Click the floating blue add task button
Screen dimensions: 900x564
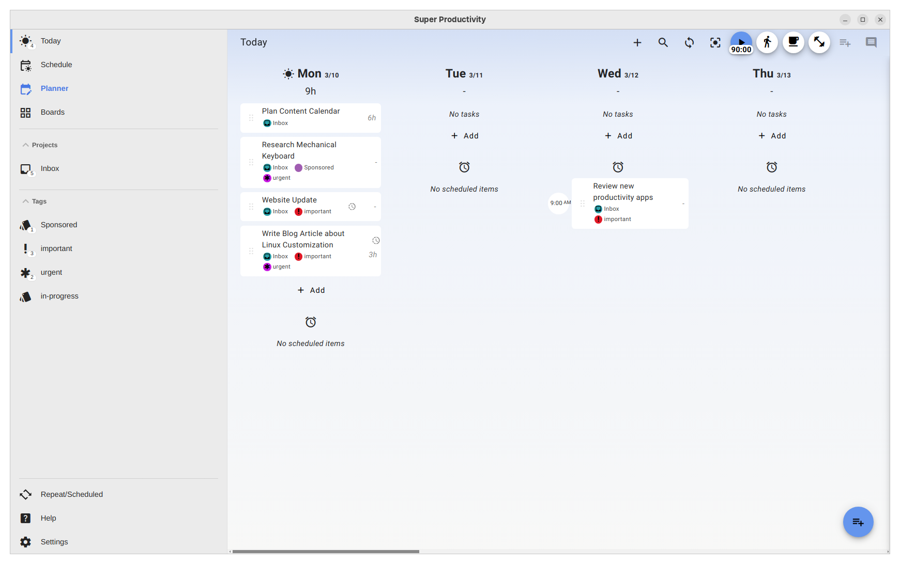point(858,522)
